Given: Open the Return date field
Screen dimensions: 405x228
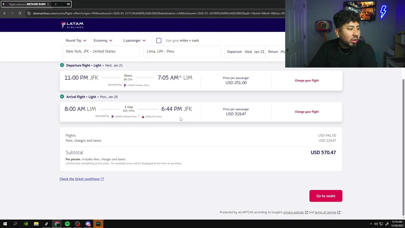Looking at the screenshot, I should click(276, 52).
